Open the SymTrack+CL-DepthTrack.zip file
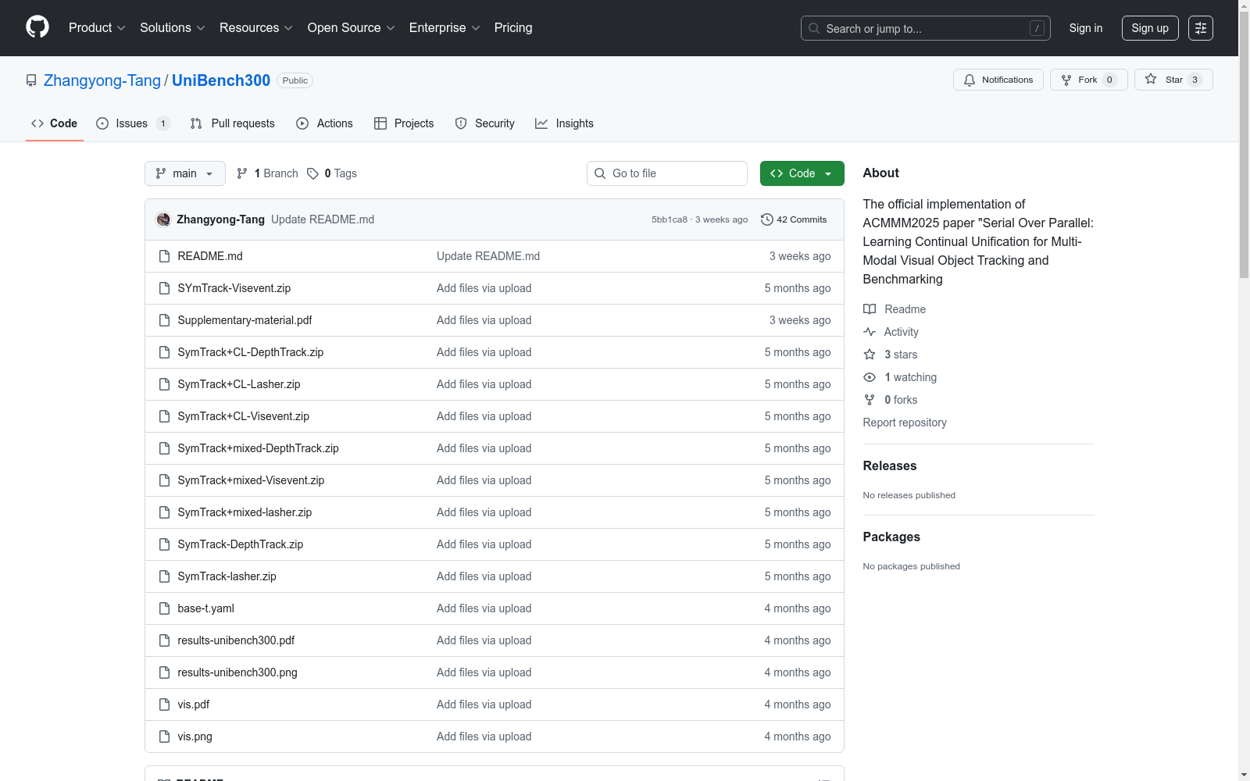This screenshot has width=1250, height=781. [x=251, y=352]
